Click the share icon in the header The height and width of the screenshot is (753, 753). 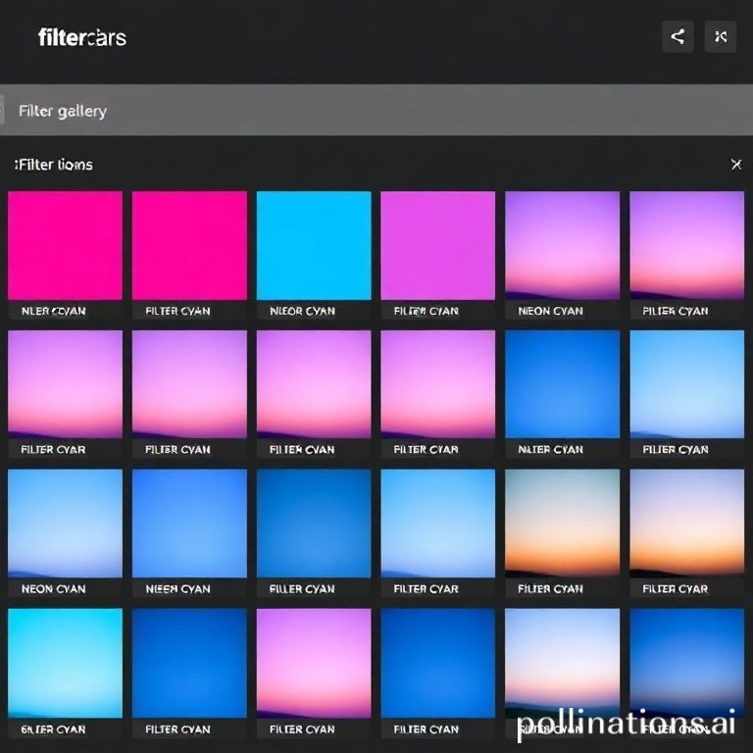coord(678,36)
